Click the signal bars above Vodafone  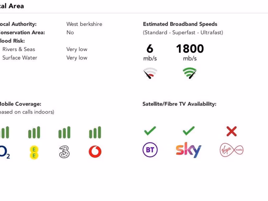(95, 132)
